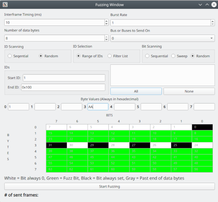Toggle white bit cell 1 in byte 0

tap(182, 127)
